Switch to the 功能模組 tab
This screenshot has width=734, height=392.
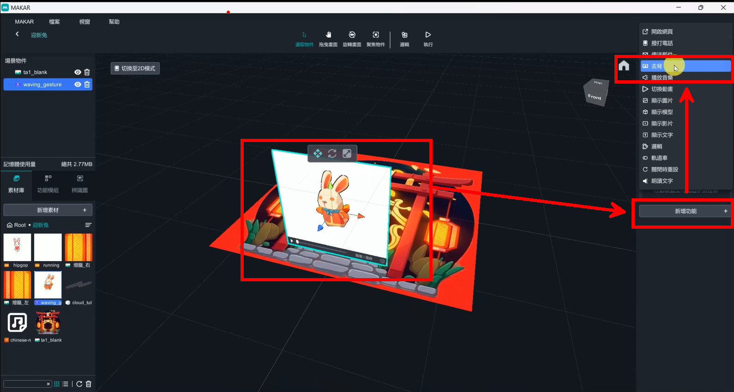[x=48, y=184]
